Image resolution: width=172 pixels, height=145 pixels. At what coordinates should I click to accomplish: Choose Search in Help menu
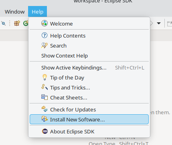(x=89, y=46)
